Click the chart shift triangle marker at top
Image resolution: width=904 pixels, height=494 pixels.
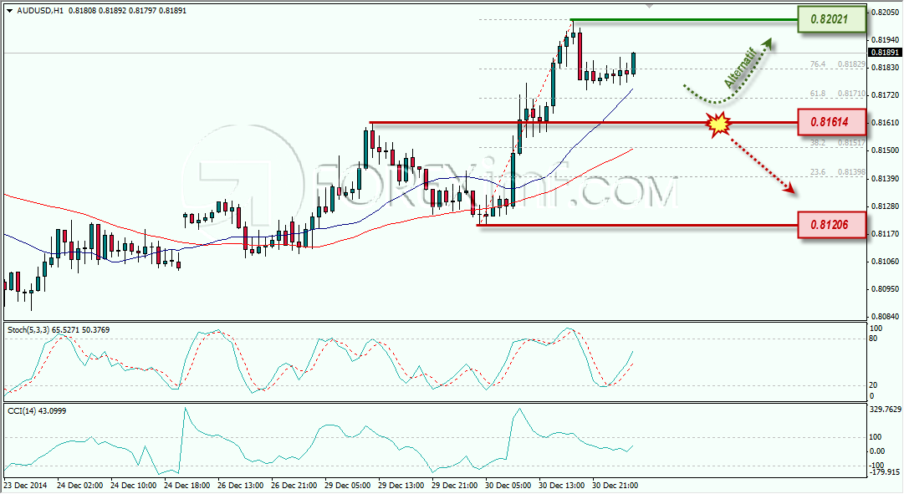click(x=650, y=6)
